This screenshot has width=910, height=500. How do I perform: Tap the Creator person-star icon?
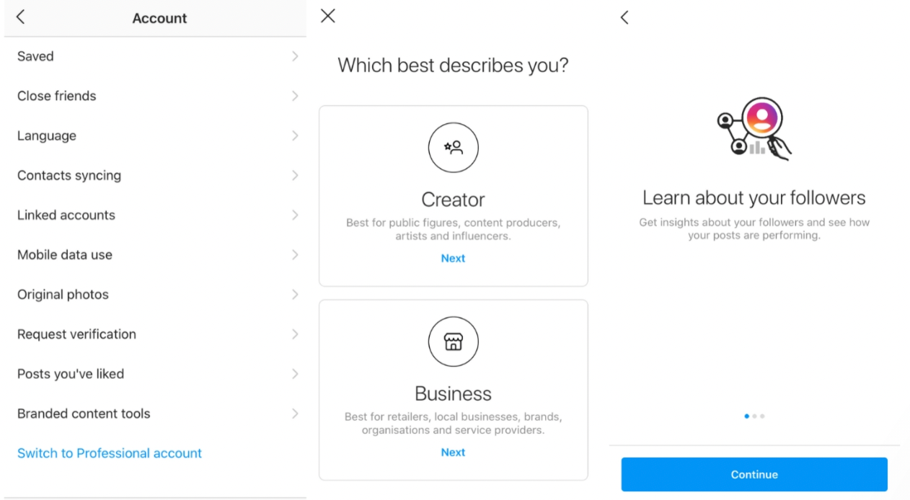point(453,147)
